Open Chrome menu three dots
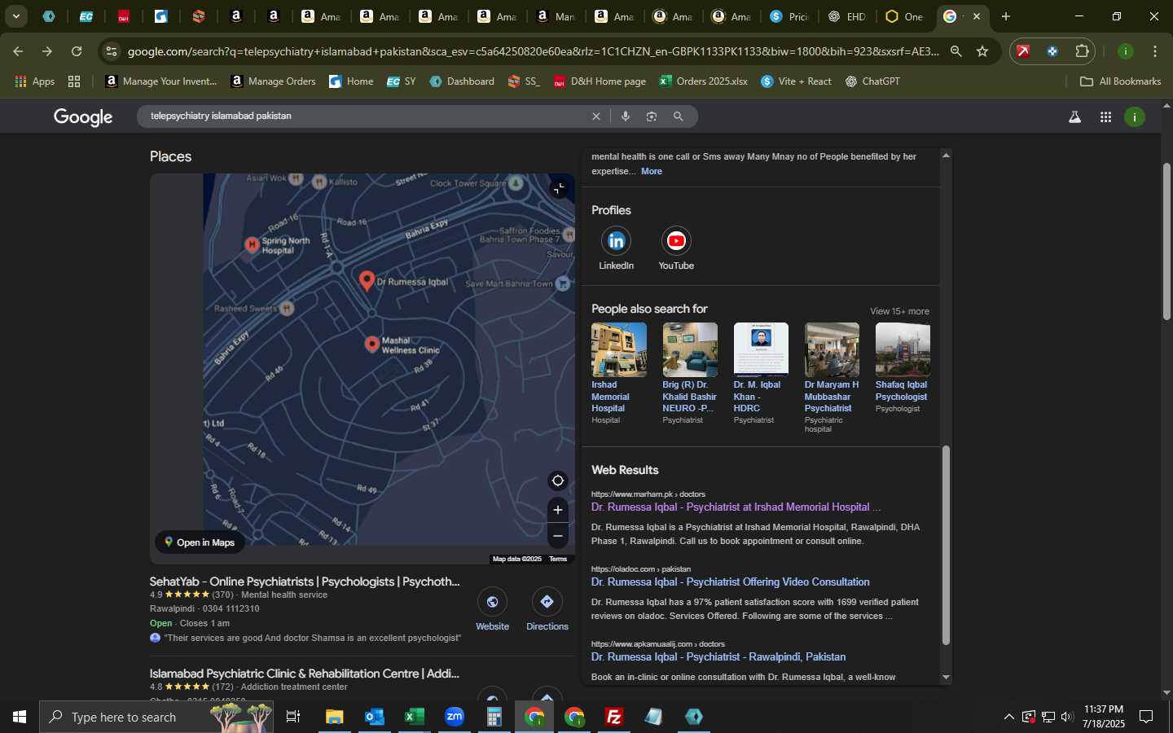Image resolution: width=1173 pixels, height=733 pixels. point(1155,51)
